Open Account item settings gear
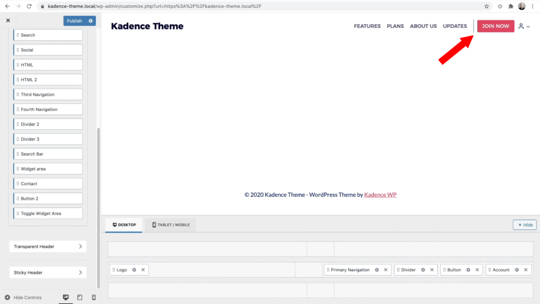This screenshot has height=304, width=540. coord(517,270)
